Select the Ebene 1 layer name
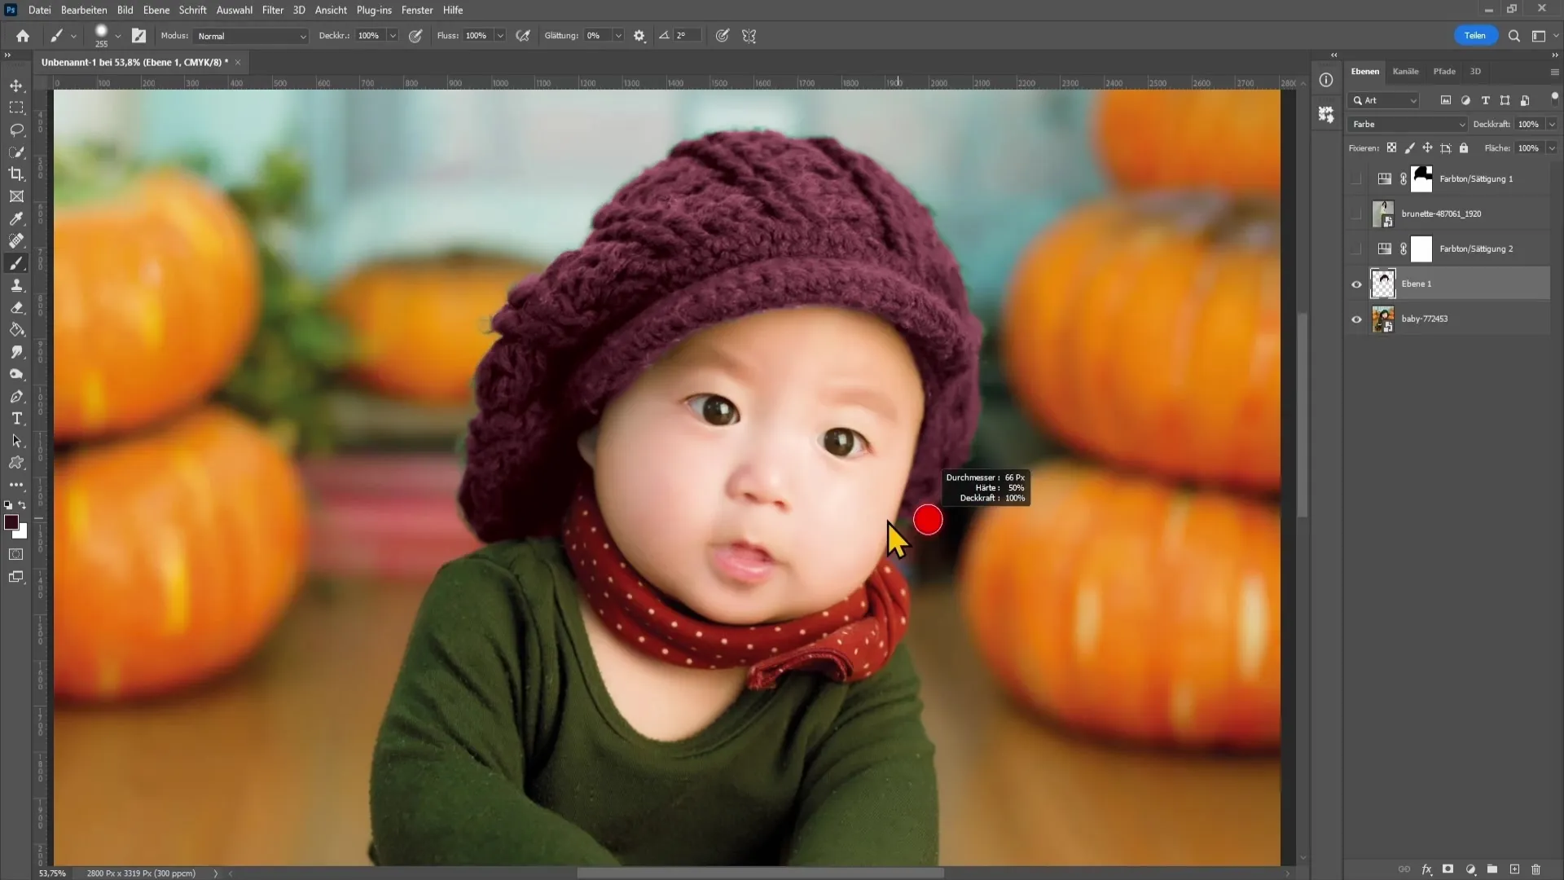 (1417, 284)
